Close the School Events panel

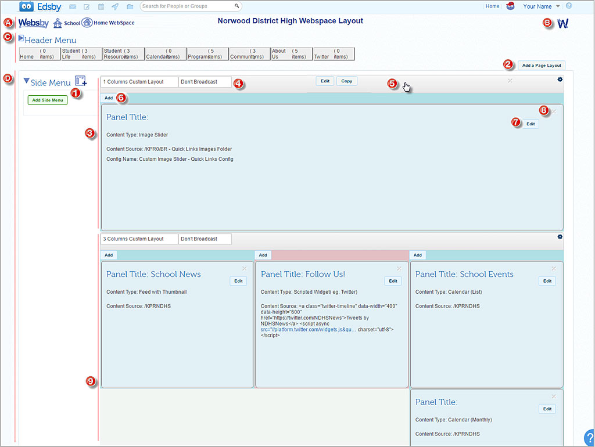tap(554, 268)
